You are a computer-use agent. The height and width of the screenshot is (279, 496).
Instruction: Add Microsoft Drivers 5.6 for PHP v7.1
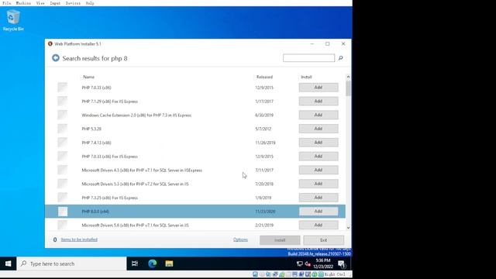(319, 225)
